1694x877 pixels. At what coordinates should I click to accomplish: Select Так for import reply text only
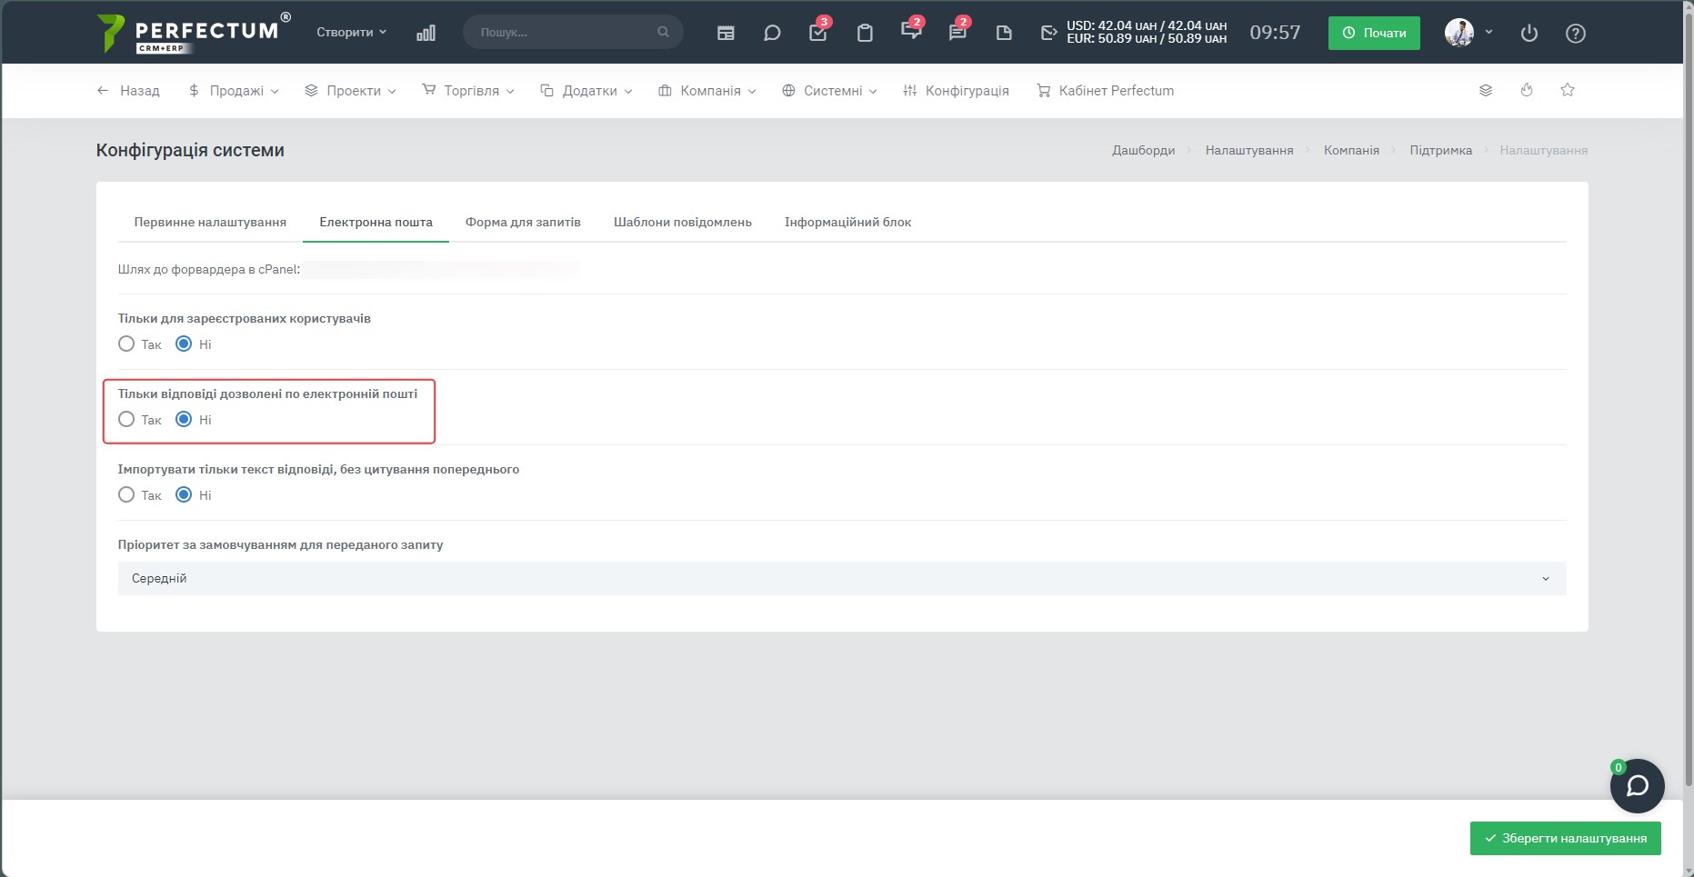click(x=126, y=494)
